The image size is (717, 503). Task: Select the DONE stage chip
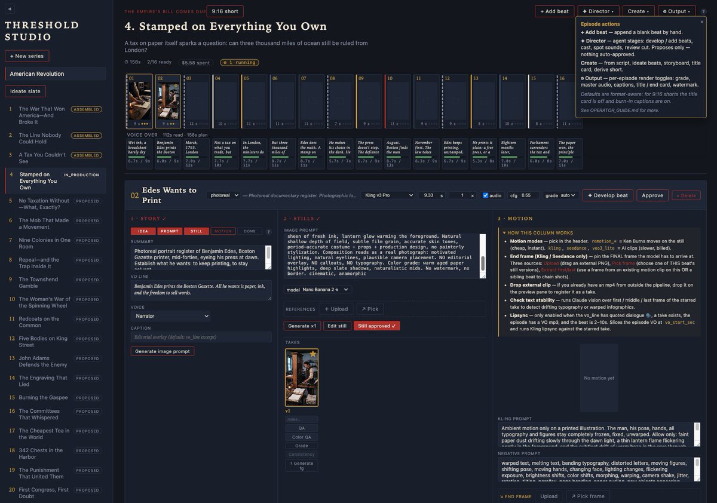249,231
